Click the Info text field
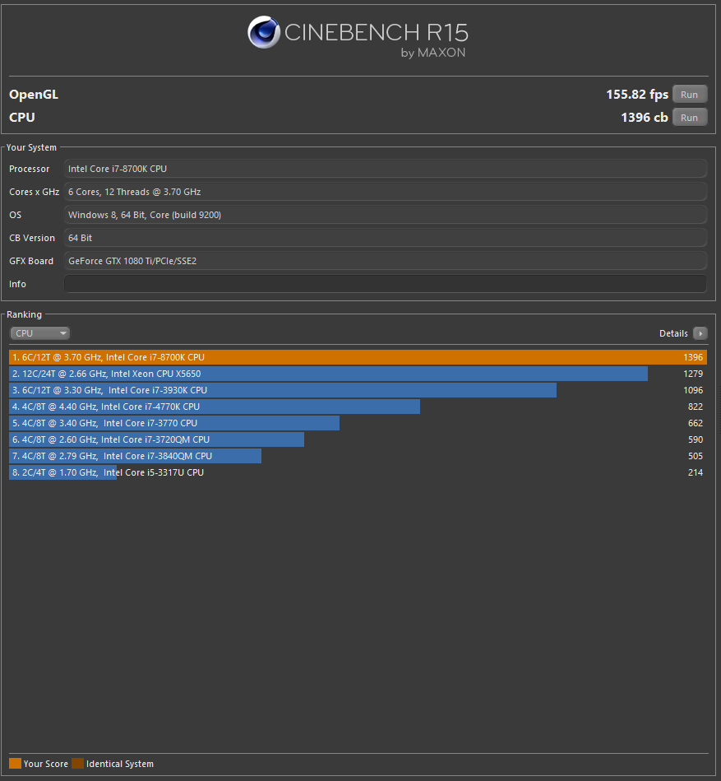The height and width of the screenshot is (781, 721). tap(385, 284)
